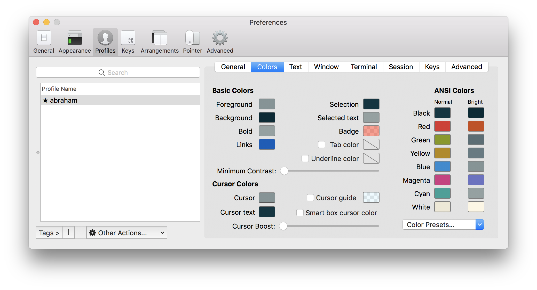The width and height of the screenshot is (537, 290).
Task: Open the profile Keys tab
Action: 432,67
